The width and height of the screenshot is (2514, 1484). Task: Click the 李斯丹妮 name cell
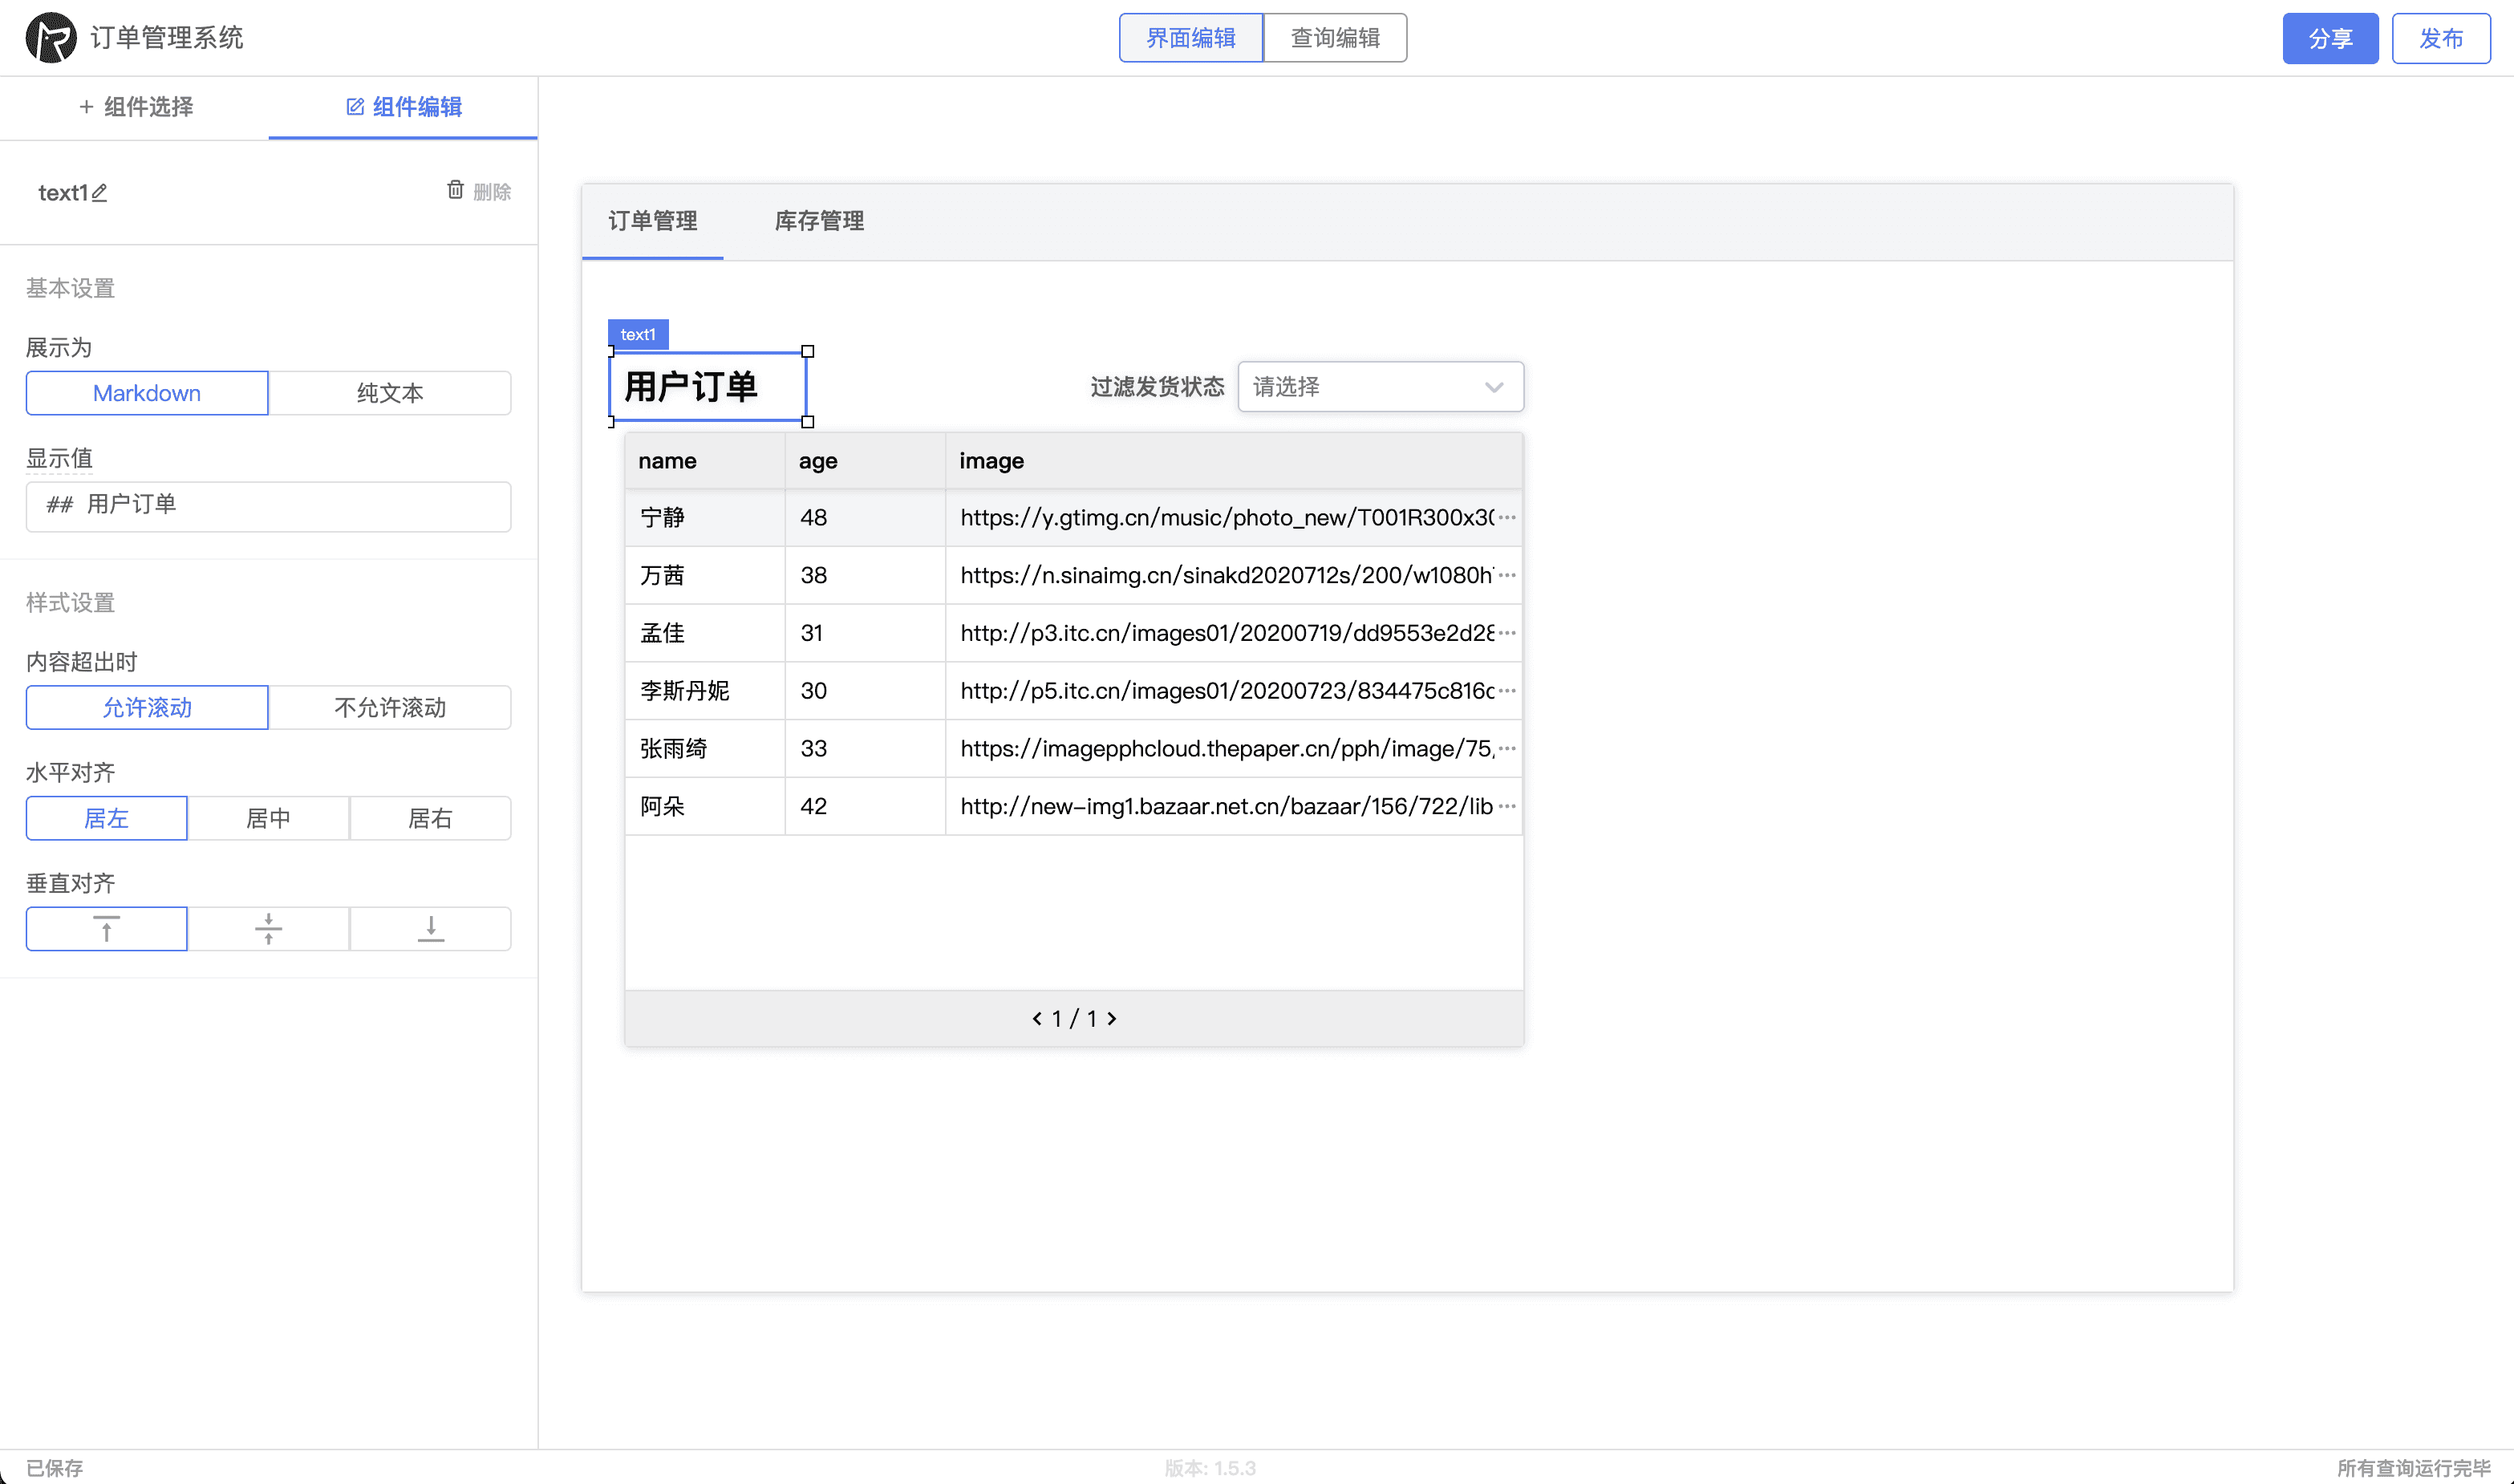[x=705, y=691]
